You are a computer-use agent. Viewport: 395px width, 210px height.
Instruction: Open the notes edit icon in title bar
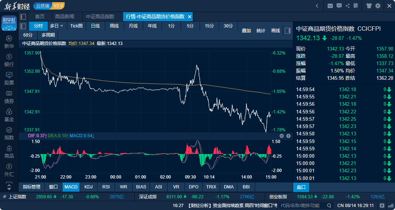click(356, 5)
